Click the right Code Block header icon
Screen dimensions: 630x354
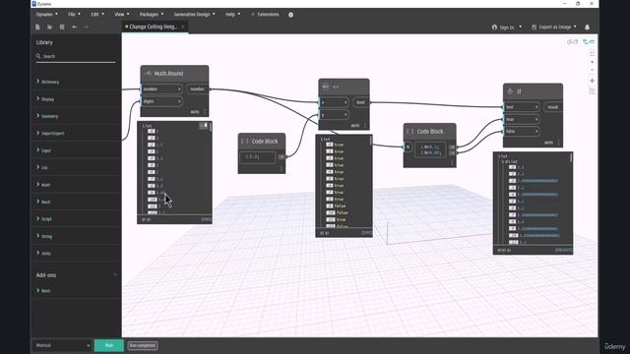tap(409, 131)
